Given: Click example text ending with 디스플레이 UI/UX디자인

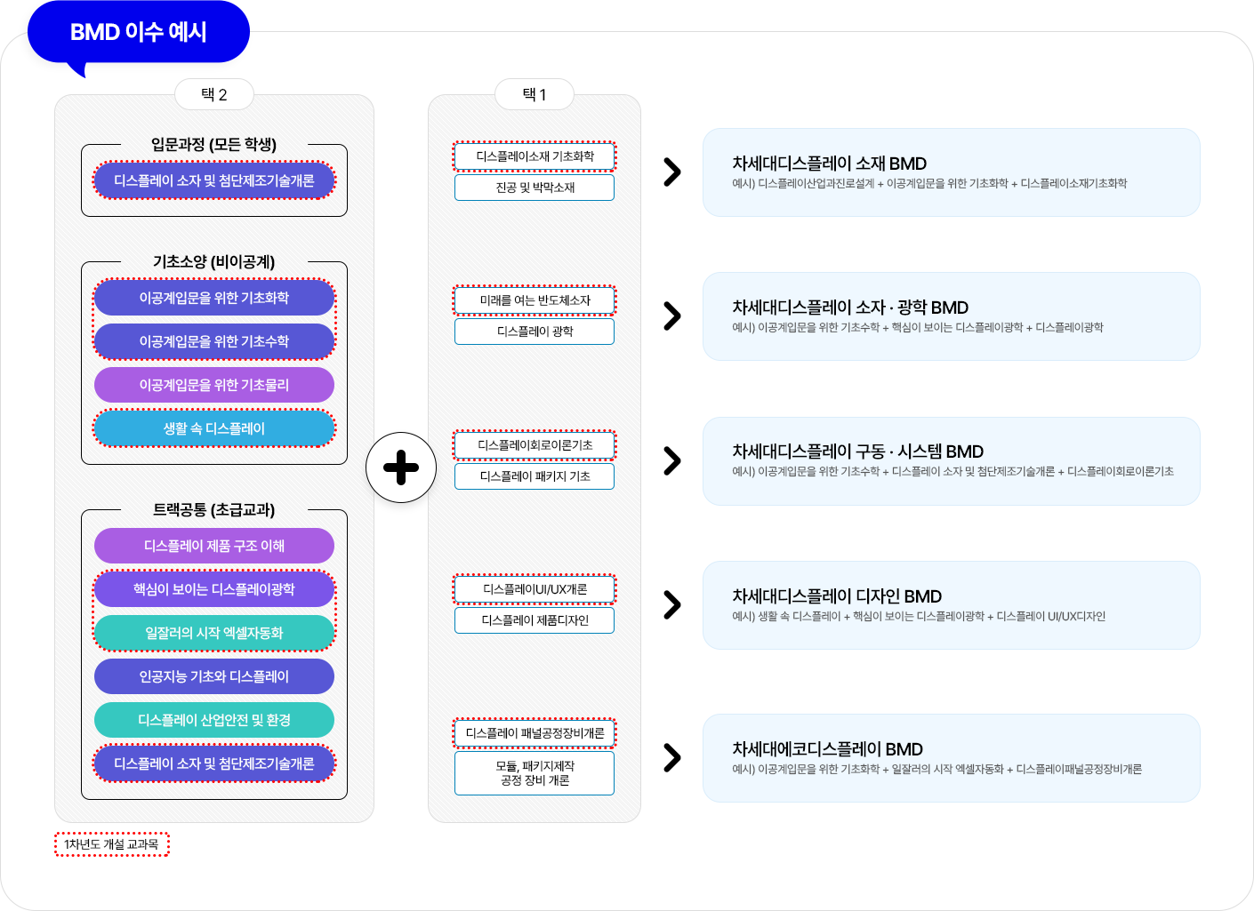Looking at the screenshot, I should pyautogui.click(x=919, y=617).
